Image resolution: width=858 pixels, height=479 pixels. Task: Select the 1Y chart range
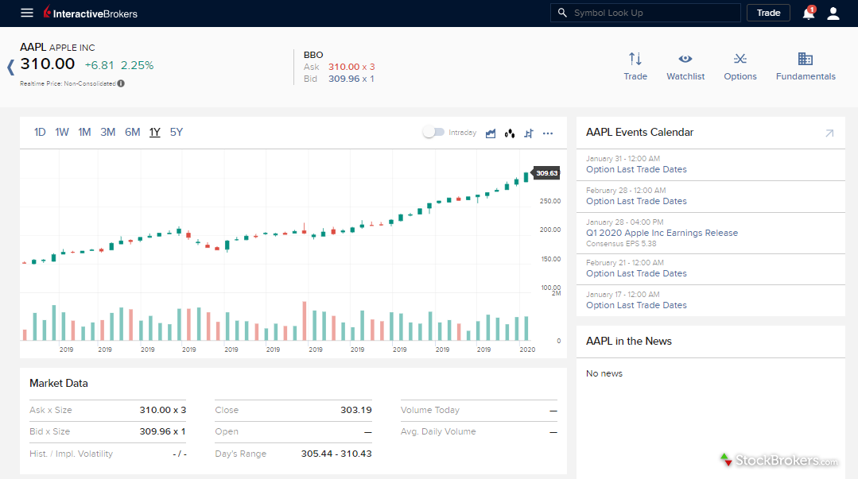pyautogui.click(x=155, y=133)
